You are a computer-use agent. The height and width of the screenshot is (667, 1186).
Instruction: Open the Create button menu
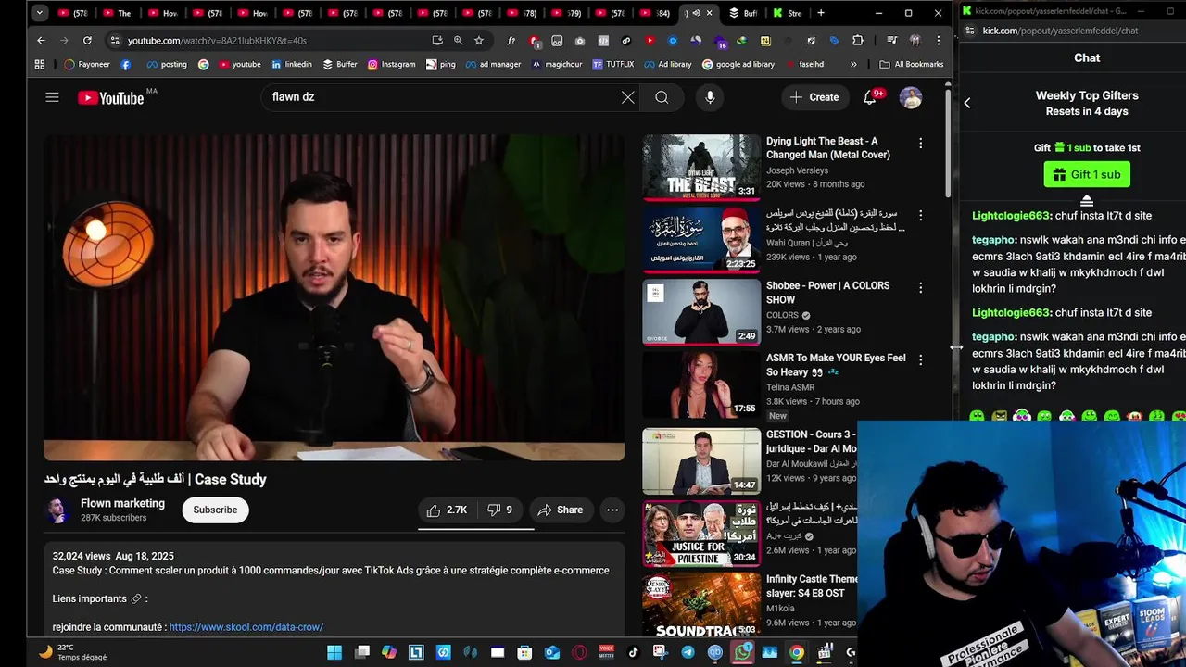point(814,97)
